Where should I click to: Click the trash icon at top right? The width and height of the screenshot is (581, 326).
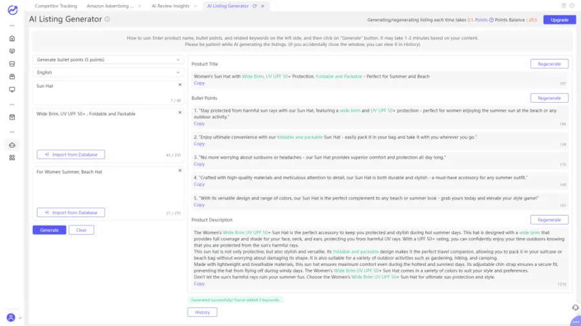[564, 6]
